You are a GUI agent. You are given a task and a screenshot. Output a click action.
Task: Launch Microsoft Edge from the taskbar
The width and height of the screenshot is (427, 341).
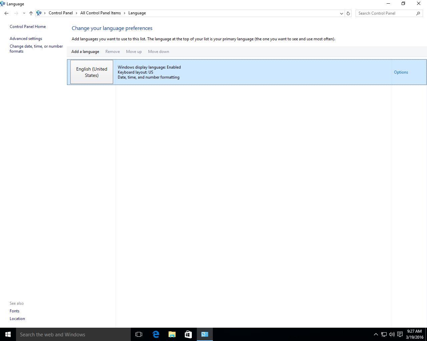pyautogui.click(x=155, y=334)
